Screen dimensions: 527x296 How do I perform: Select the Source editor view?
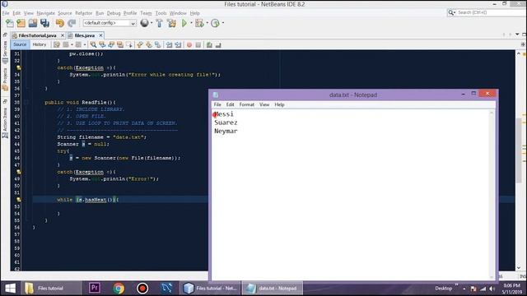(20, 44)
